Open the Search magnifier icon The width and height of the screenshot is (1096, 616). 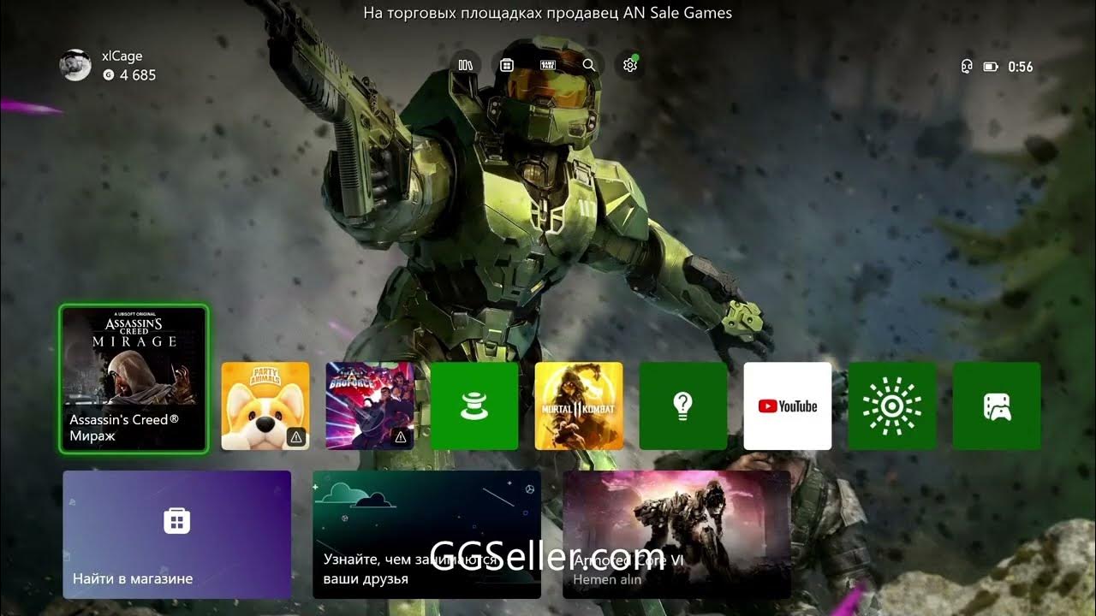(589, 65)
